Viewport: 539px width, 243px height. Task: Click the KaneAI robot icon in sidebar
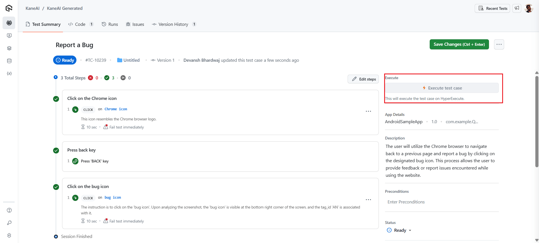coord(9,23)
